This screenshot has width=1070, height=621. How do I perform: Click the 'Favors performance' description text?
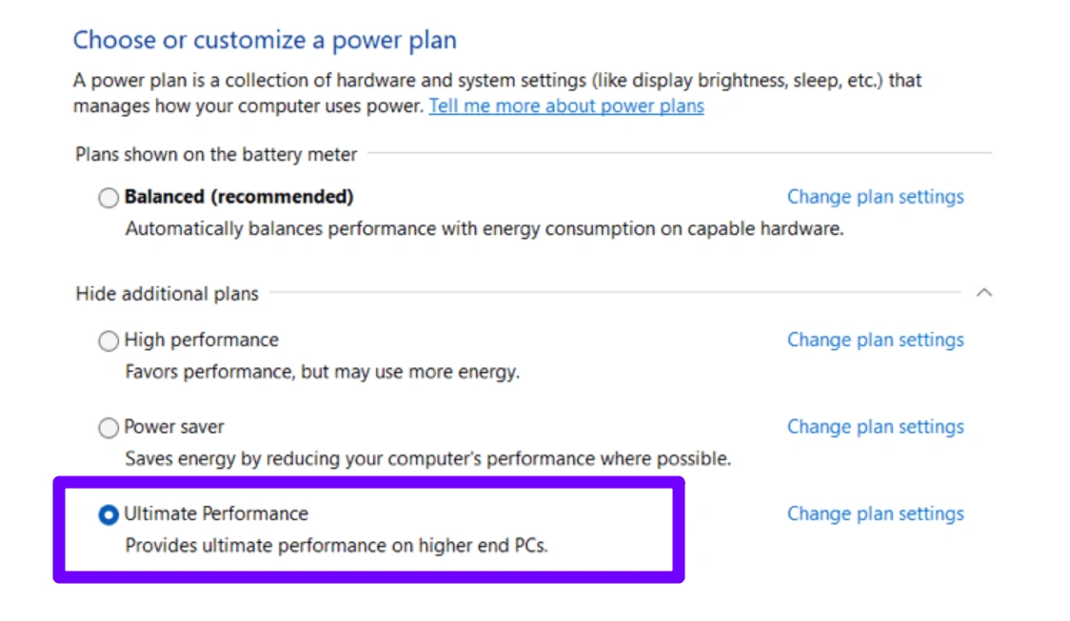tap(322, 372)
